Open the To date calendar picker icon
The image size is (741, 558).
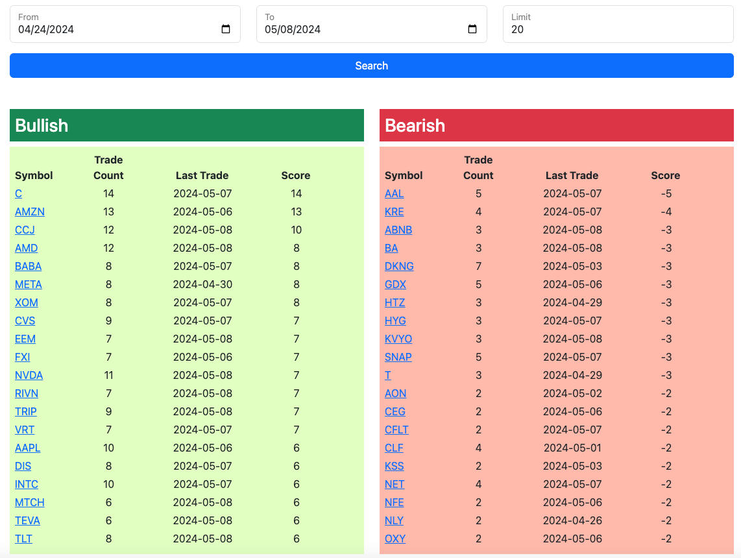click(472, 29)
